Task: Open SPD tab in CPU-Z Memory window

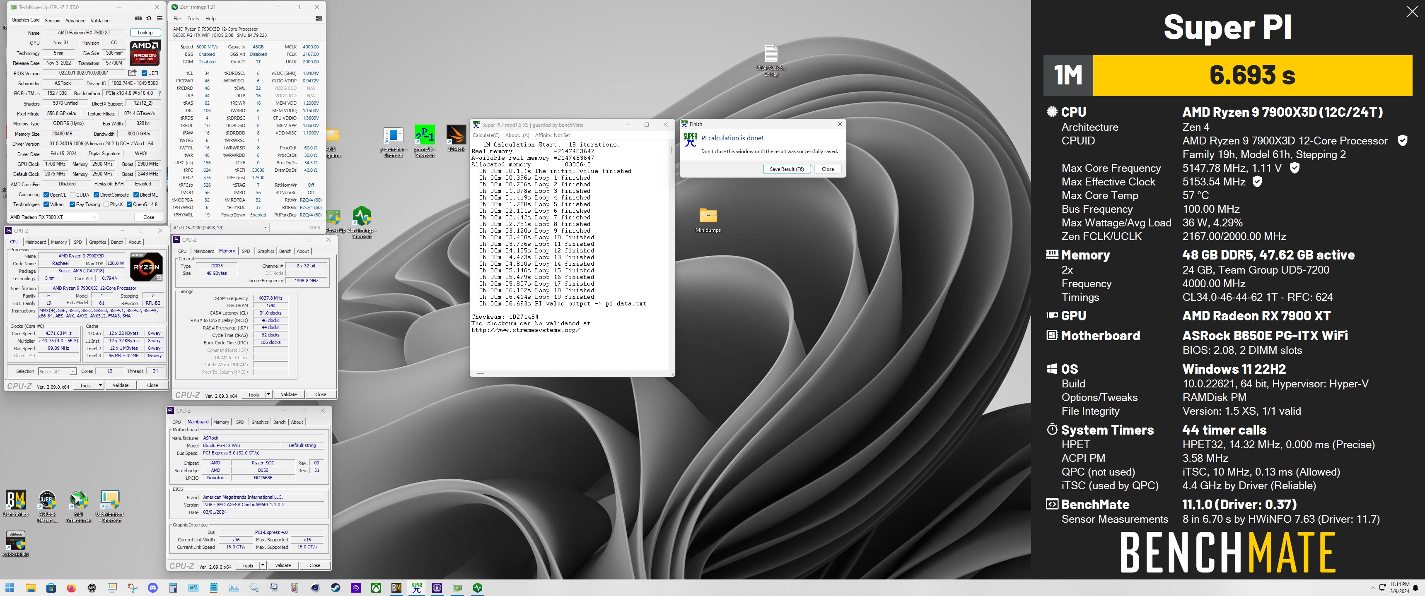Action: point(246,251)
